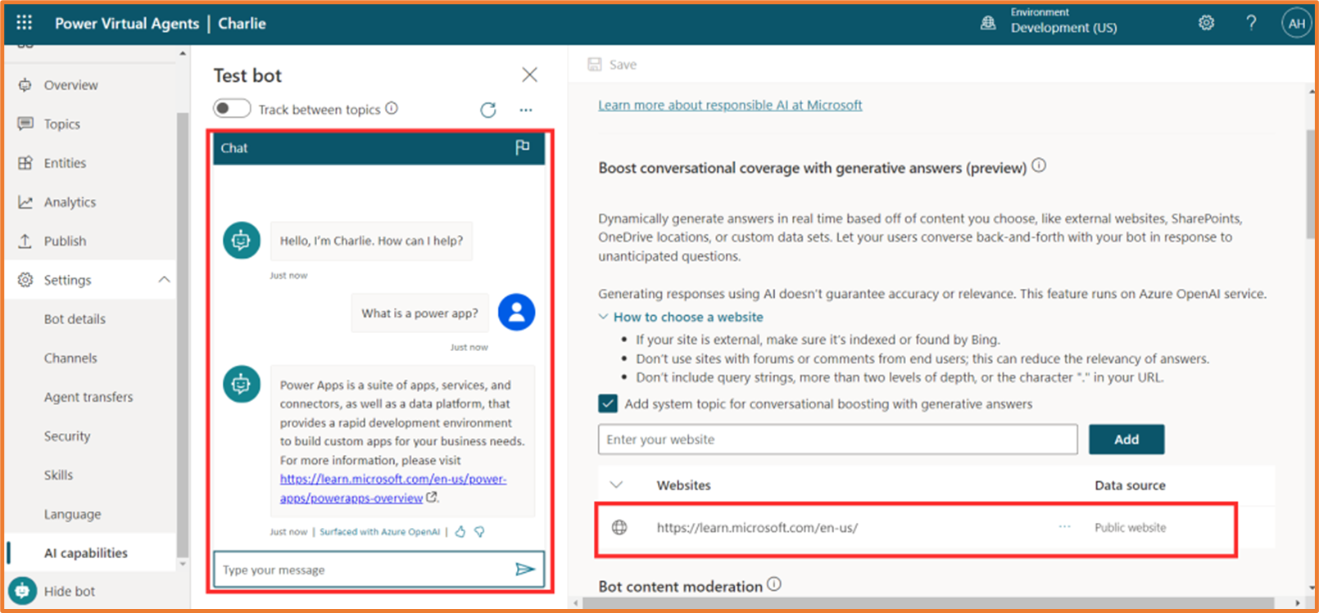Click the flag icon in Chat header
Image resolution: width=1319 pixels, height=613 pixels.
click(522, 147)
